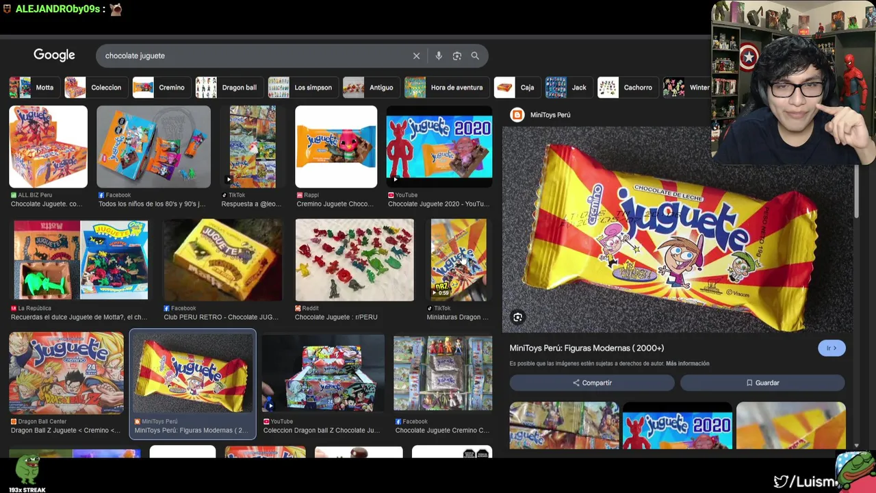
Task: Open YouTube Chocolate Juguete 2020 thumbnail
Action: [439, 147]
